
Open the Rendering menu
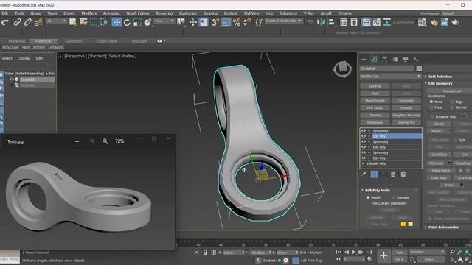(x=164, y=13)
